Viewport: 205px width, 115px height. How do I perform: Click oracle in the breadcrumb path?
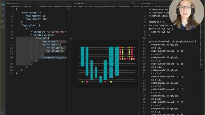point(58,6)
